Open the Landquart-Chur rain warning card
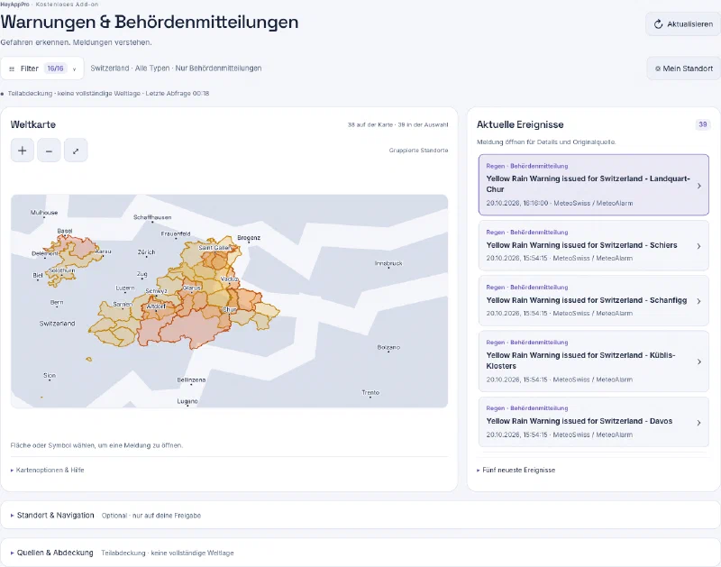This screenshot has width=721, height=567. (594, 185)
